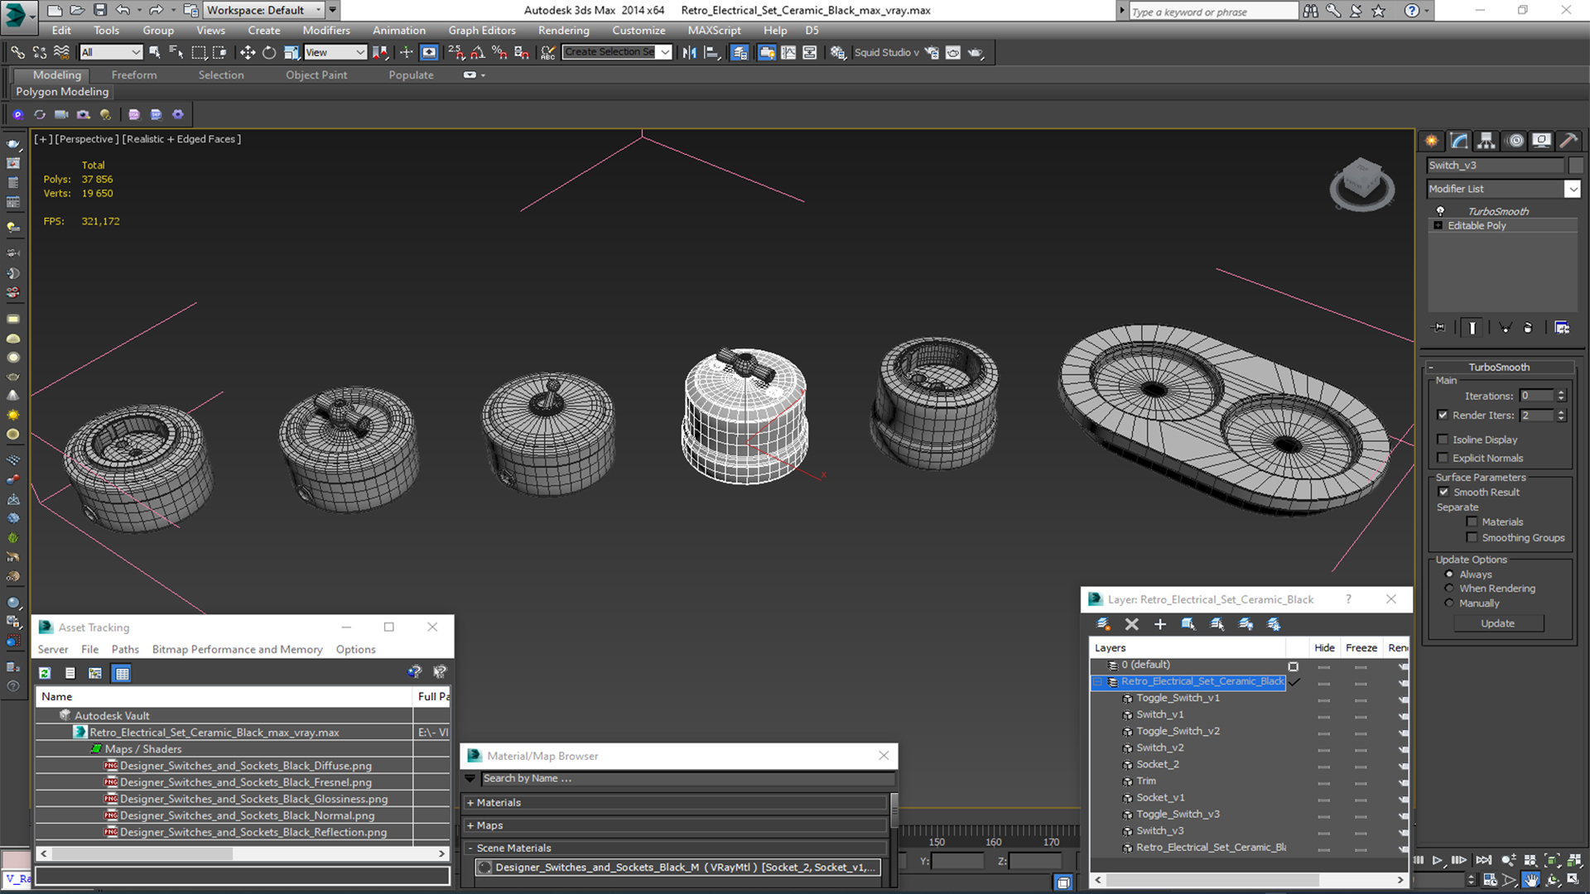Delete highlighted layer with X icon

[1131, 624]
